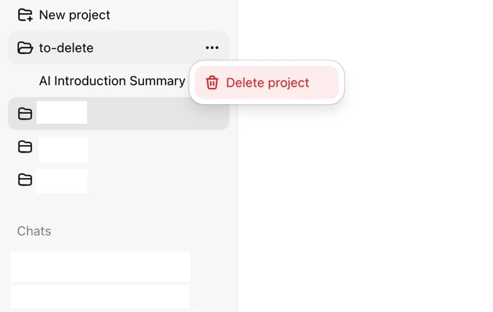Viewport: 493px width, 312px height.
Task: Click the redacted name of the highlighted project
Action: (61, 112)
